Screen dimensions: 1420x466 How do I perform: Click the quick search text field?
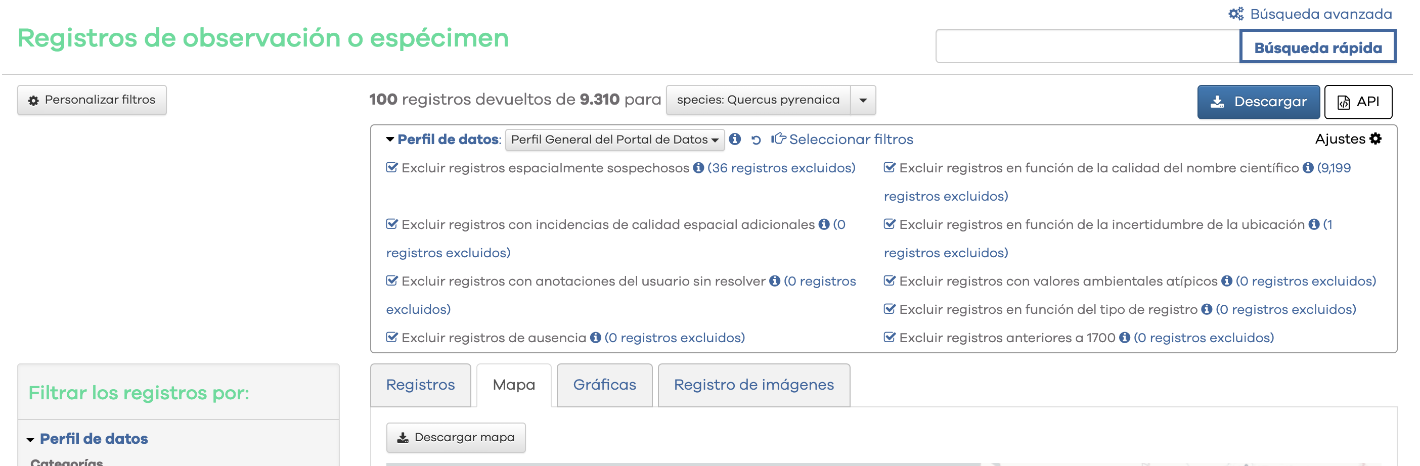1087,47
